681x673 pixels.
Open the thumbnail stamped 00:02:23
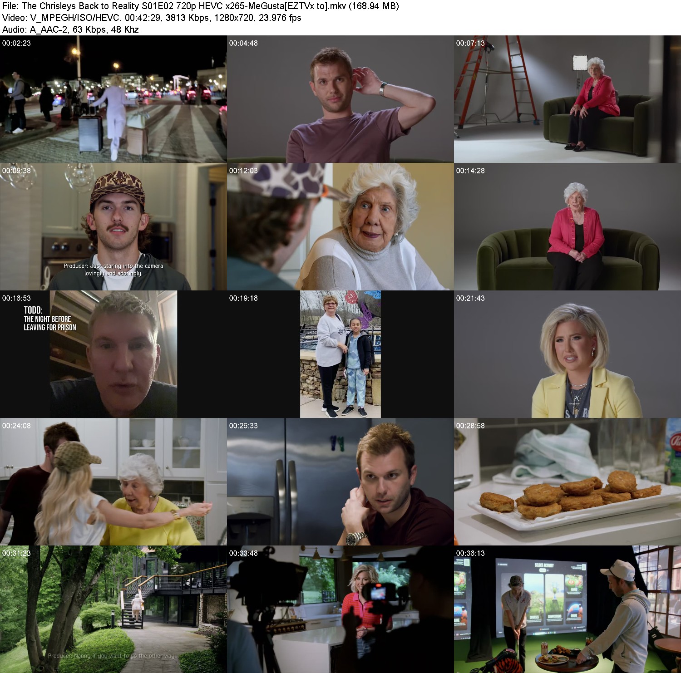(113, 99)
